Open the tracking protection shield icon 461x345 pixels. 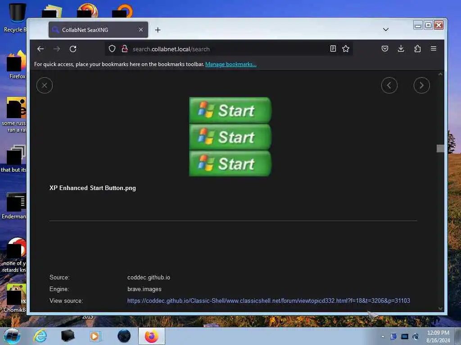(112, 49)
